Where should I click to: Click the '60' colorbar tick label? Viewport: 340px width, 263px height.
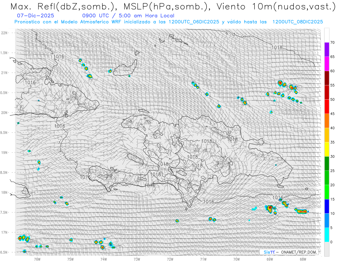(x=333, y=71)
